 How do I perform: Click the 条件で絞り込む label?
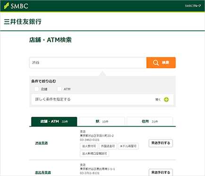(43, 81)
